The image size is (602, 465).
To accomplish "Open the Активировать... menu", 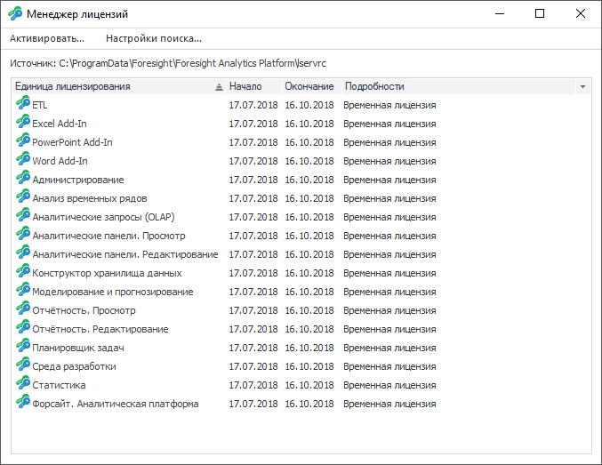I will point(47,38).
